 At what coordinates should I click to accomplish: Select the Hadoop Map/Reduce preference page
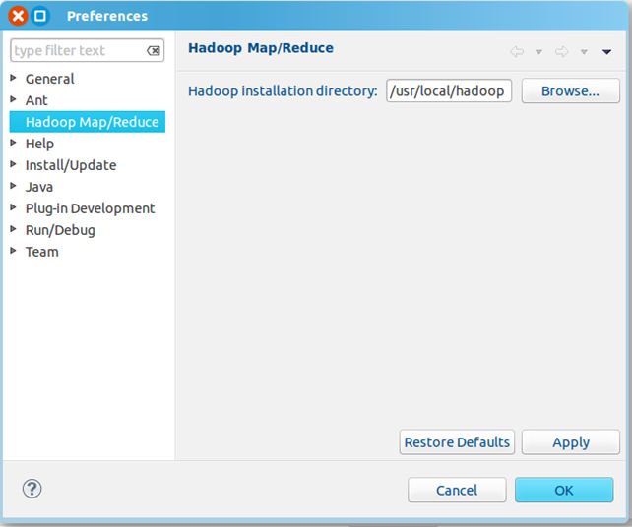click(88, 122)
